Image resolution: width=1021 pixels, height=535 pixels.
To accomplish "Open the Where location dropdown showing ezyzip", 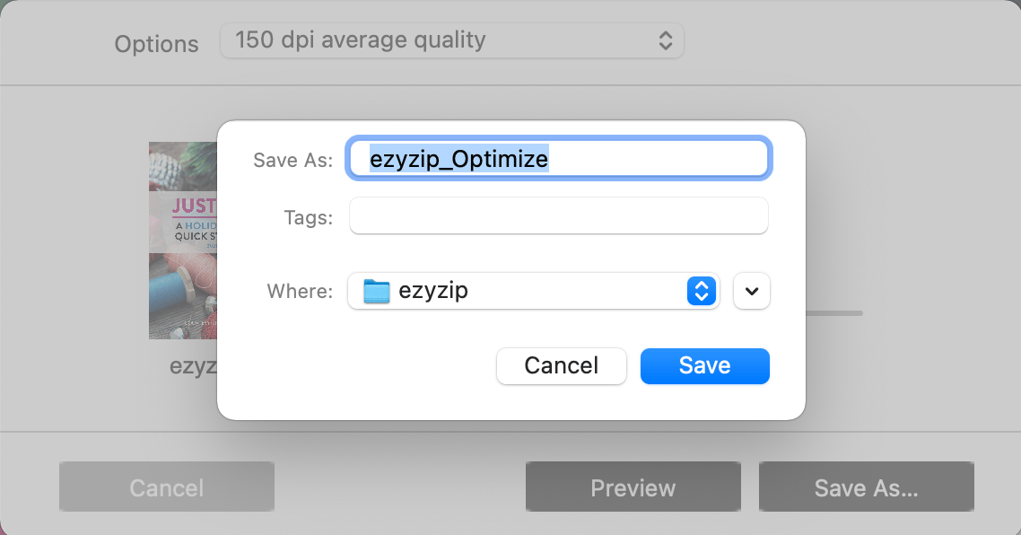I will [533, 290].
